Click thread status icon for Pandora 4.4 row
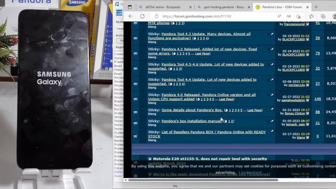 pos(135,84)
